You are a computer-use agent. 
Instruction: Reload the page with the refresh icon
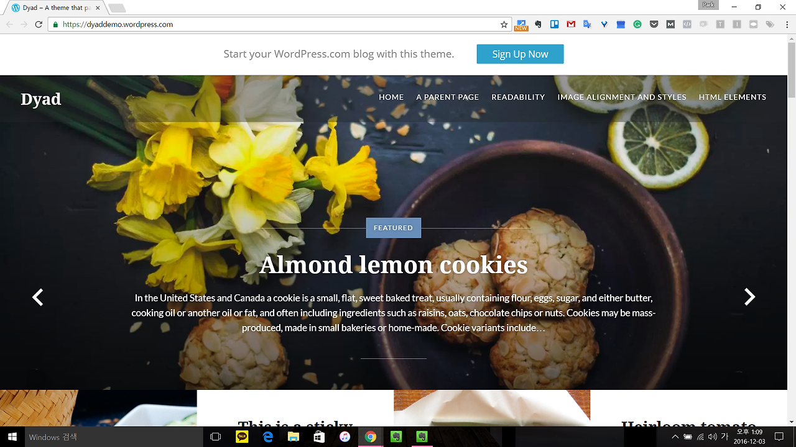[x=39, y=24]
